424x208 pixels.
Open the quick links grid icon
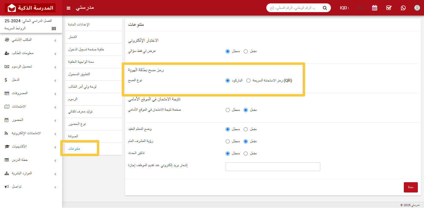click(x=53, y=28)
